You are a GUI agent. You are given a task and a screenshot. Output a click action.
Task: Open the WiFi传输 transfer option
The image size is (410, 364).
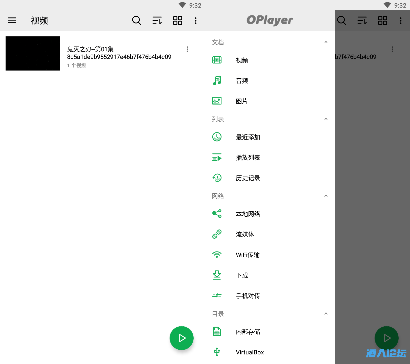[248, 255]
